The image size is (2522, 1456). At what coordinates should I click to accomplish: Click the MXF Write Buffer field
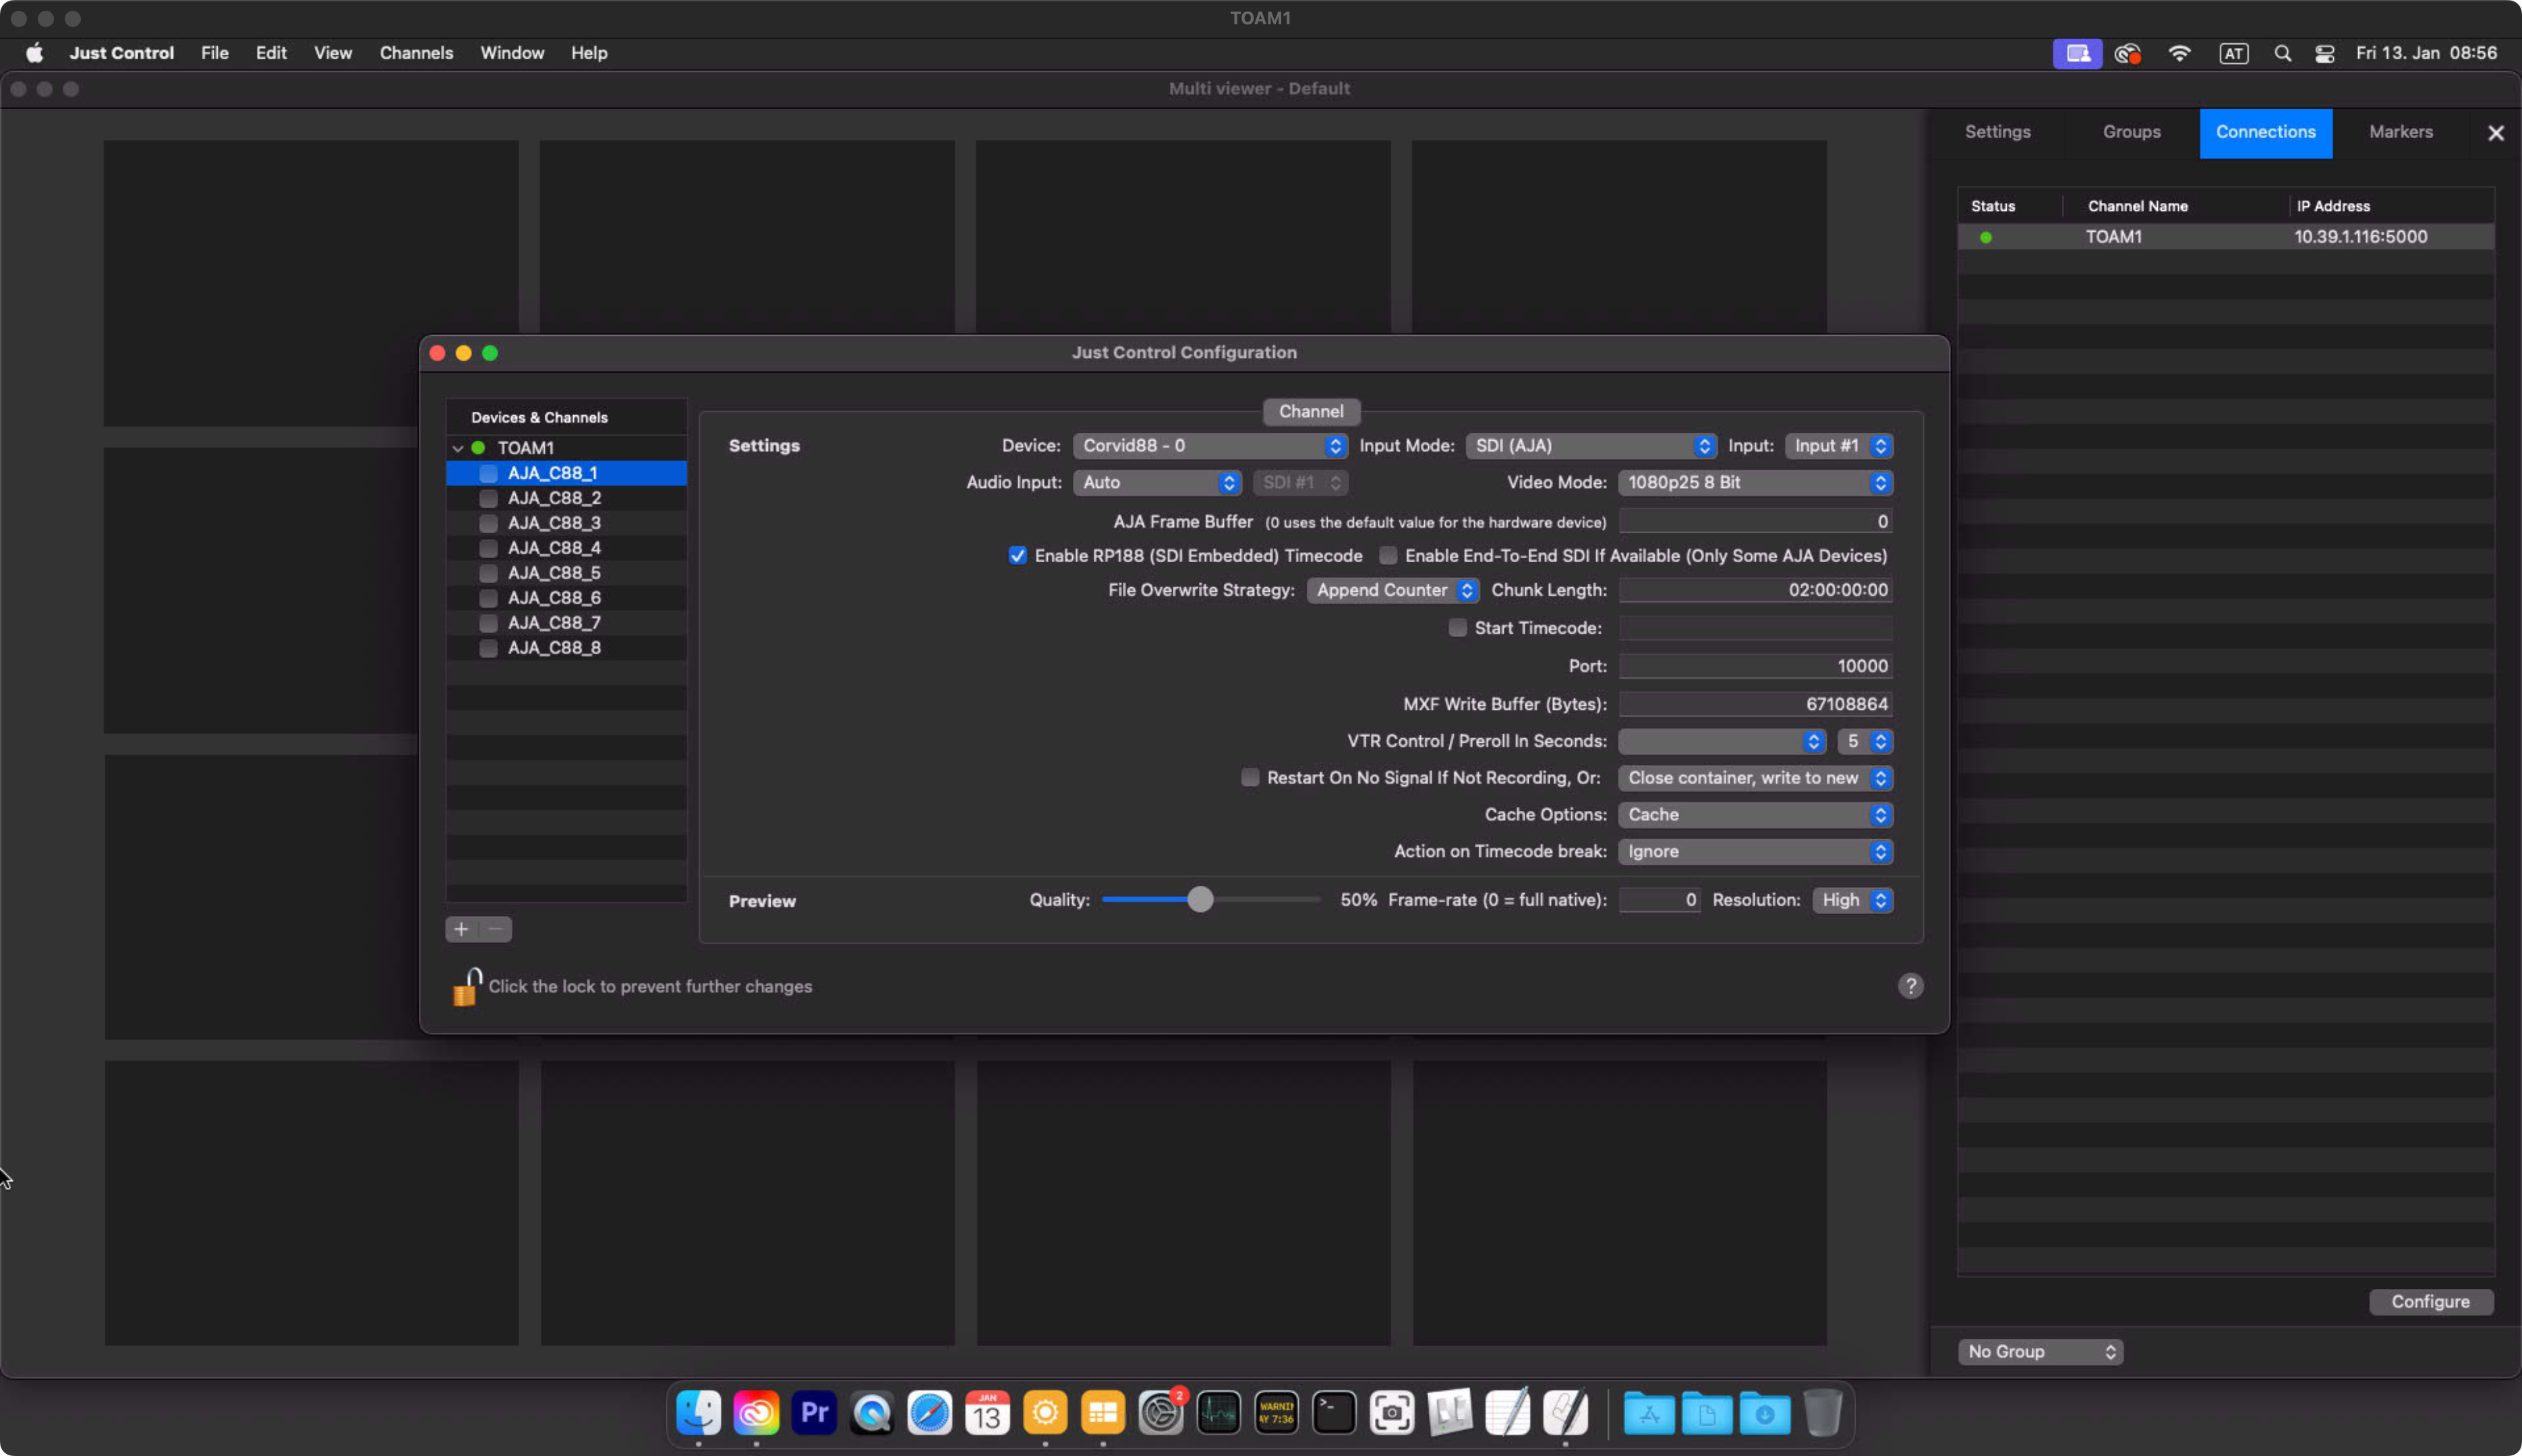click(1755, 704)
